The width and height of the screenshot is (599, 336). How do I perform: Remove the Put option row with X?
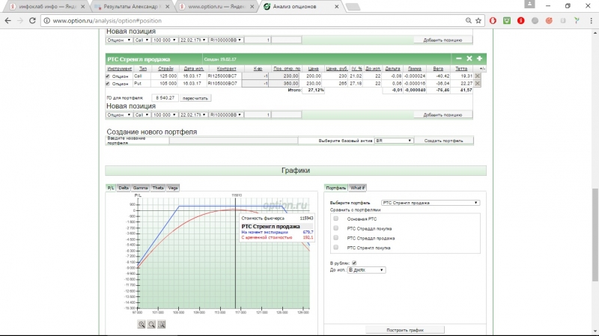(x=478, y=83)
